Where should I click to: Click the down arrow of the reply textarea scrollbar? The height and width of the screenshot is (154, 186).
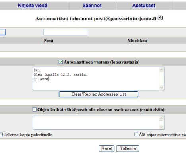coord(161,88)
